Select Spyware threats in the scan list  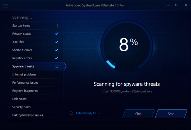[x=35, y=66]
